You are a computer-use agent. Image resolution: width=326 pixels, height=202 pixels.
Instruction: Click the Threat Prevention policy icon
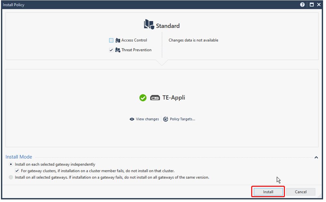118,50
